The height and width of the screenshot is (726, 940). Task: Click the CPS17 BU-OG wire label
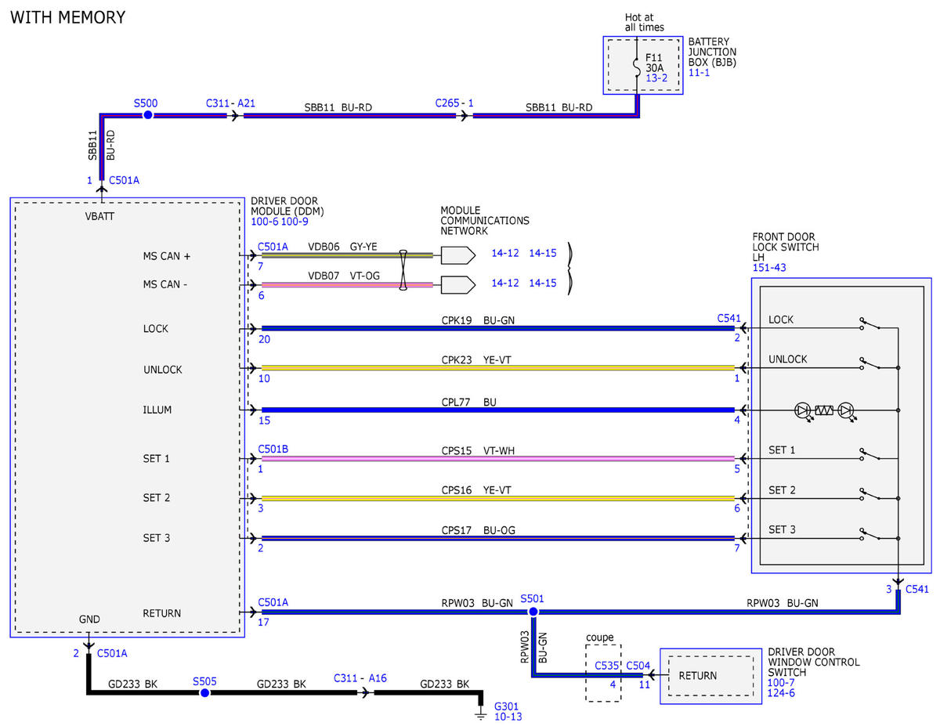click(x=478, y=530)
